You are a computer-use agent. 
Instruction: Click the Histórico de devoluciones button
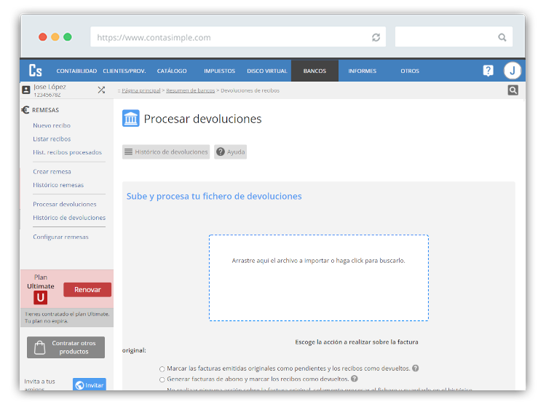click(x=166, y=152)
